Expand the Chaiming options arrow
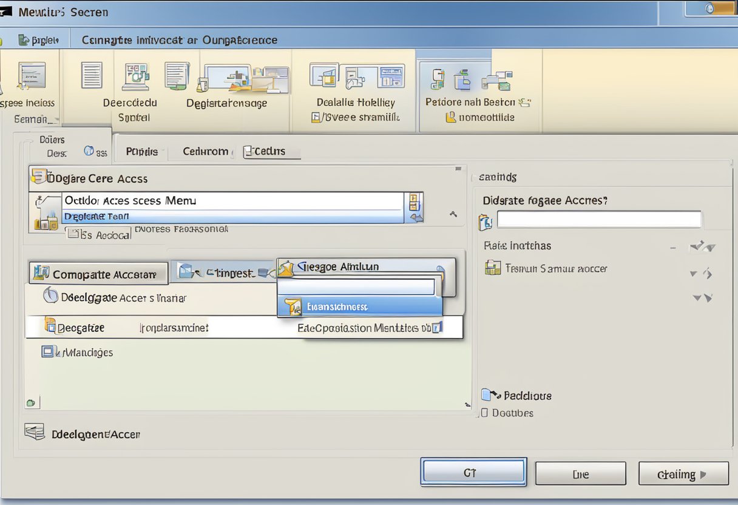This screenshot has width=738, height=505. [702, 474]
